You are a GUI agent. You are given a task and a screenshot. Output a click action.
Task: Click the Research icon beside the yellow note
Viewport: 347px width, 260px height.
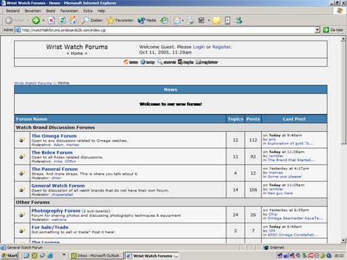point(228,20)
